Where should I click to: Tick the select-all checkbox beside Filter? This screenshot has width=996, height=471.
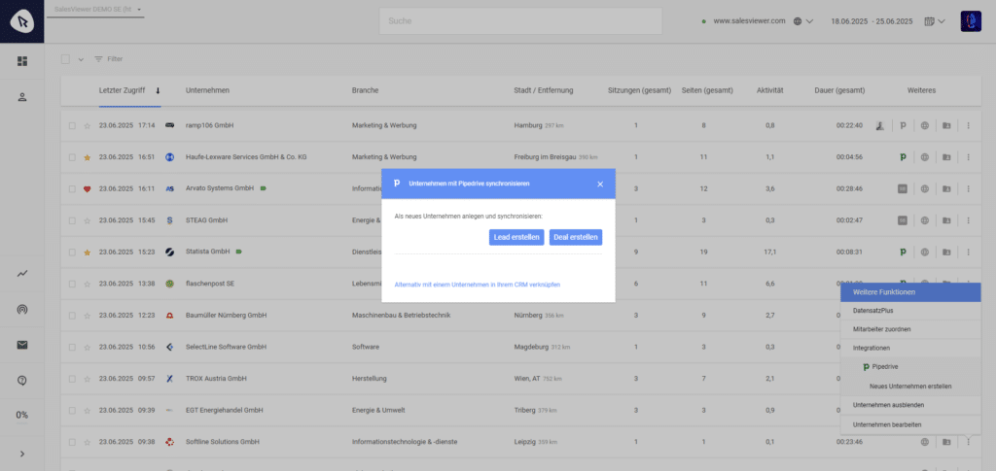pyautogui.click(x=65, y=59)
